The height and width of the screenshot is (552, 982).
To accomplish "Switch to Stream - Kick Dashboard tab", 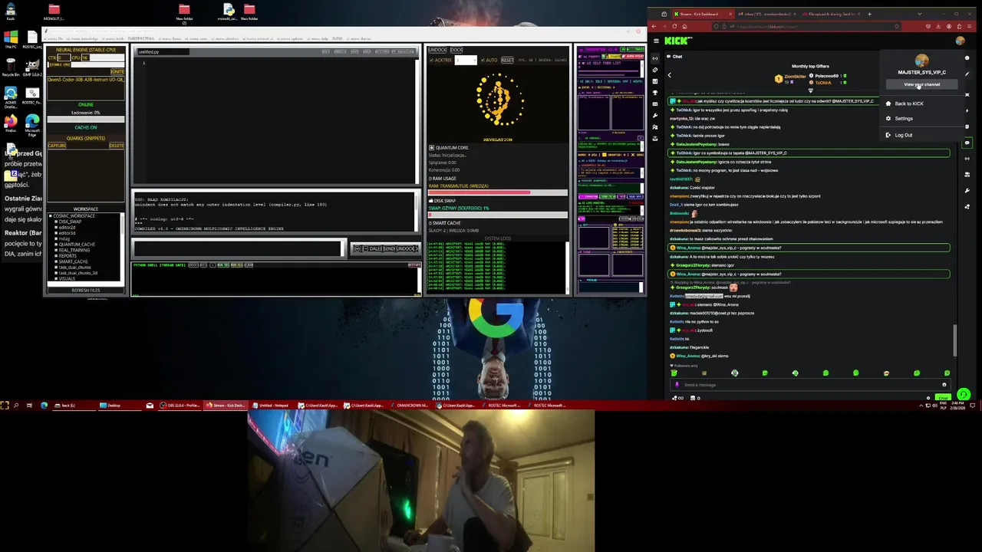I will pos(704,14).
